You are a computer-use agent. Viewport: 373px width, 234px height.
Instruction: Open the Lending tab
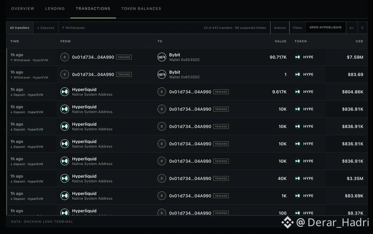click(55, 9)
